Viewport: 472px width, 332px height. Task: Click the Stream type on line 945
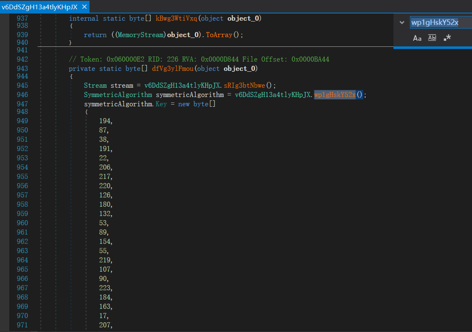pyautogui.click(x=95, y=86)
